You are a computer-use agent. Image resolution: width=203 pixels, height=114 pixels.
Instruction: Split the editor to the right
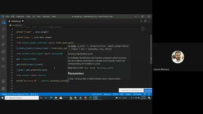pos(145,21)
